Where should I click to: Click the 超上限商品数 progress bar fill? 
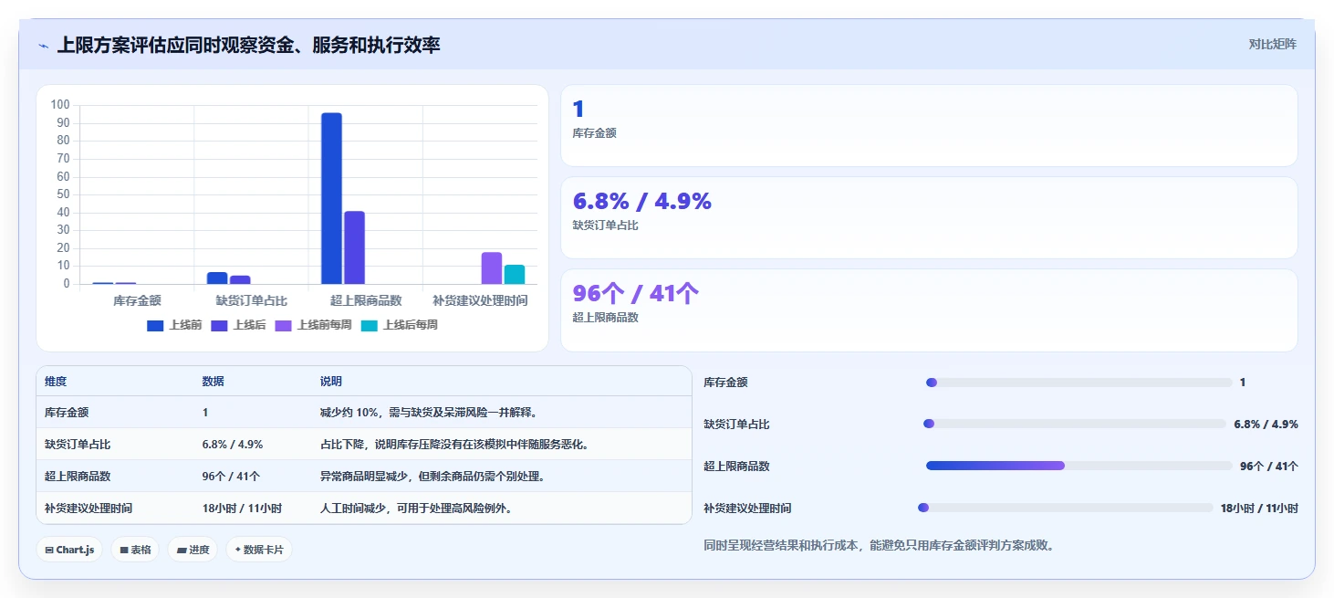[x=995, y=466]
